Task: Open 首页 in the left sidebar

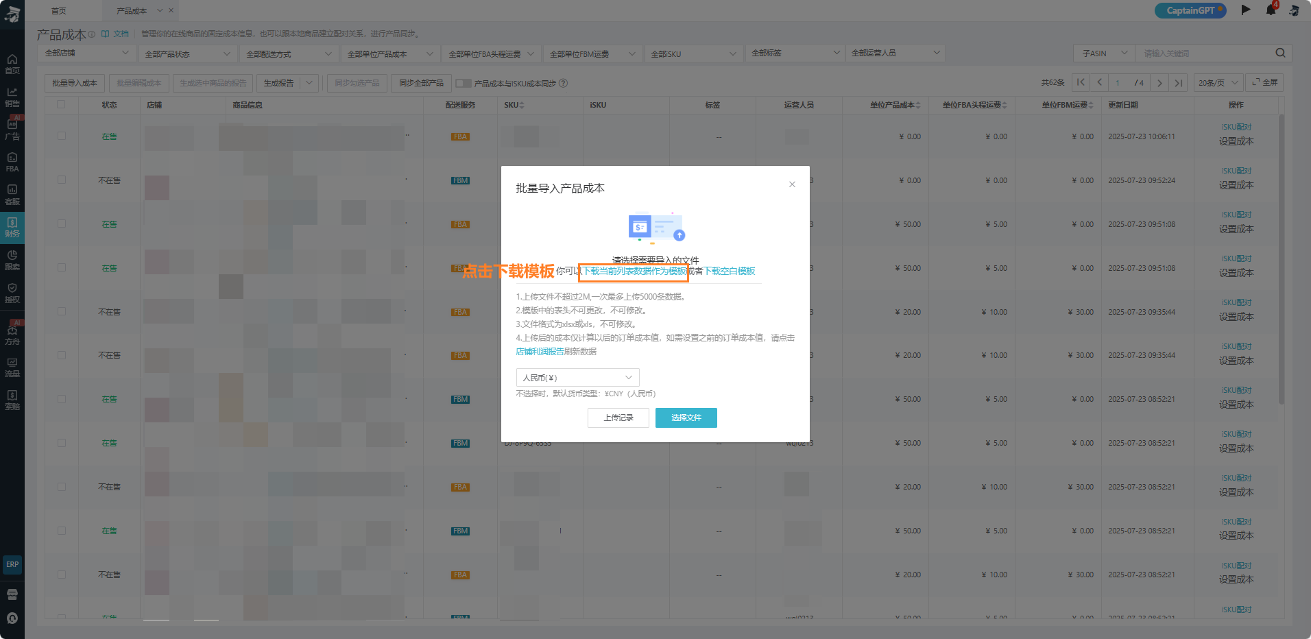Action: click(12, 64)
